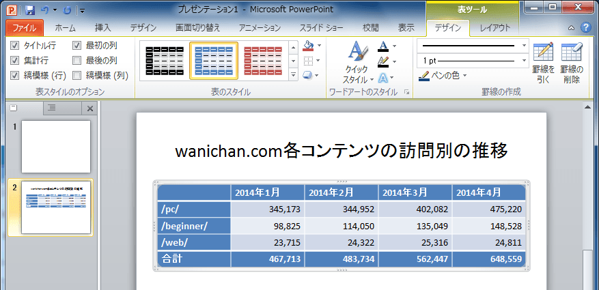599x290 pixels.
Task: Click the Text Outline pencil icon
Action: point(383,61)
